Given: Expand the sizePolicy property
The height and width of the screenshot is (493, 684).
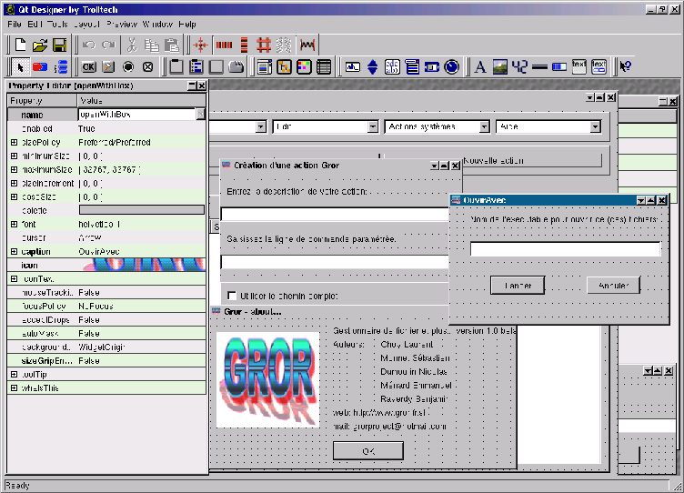Looking at the screenshot, I should (x=14, y=142).
